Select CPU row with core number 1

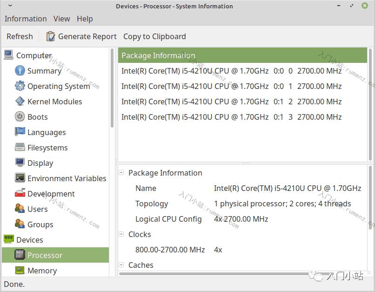click(242, 86)
